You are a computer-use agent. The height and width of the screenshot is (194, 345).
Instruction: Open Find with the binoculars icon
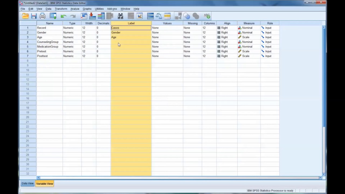click(120, 16)
